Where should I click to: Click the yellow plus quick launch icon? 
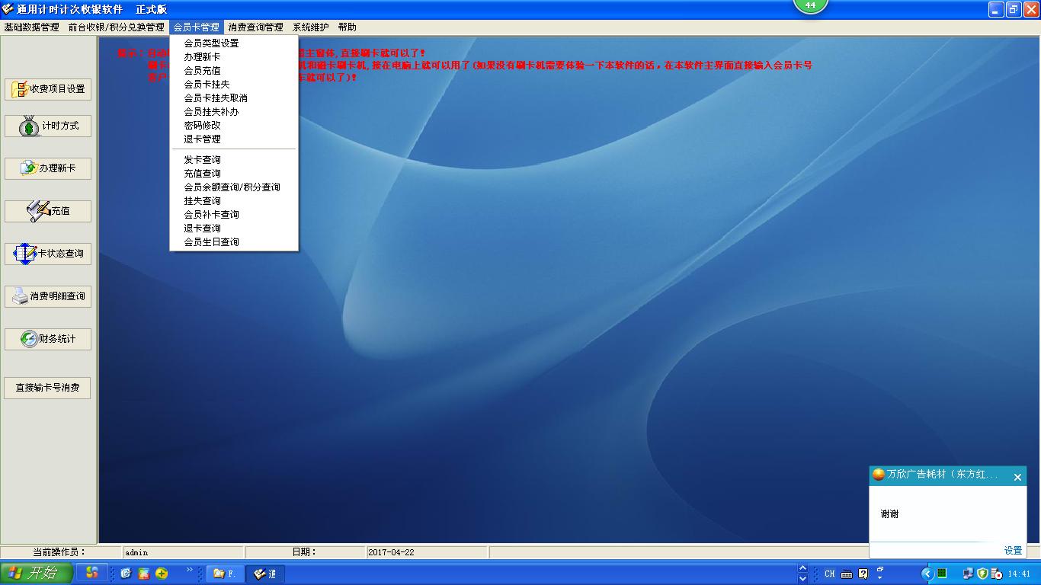click(x=162, y=574)
